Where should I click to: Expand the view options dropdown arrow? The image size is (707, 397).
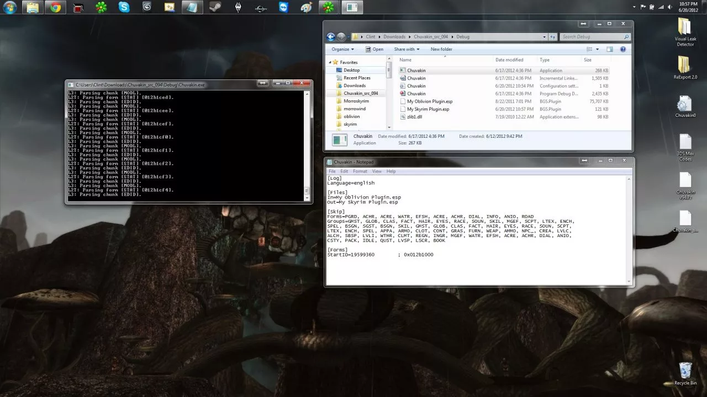(x=597, y=49)
